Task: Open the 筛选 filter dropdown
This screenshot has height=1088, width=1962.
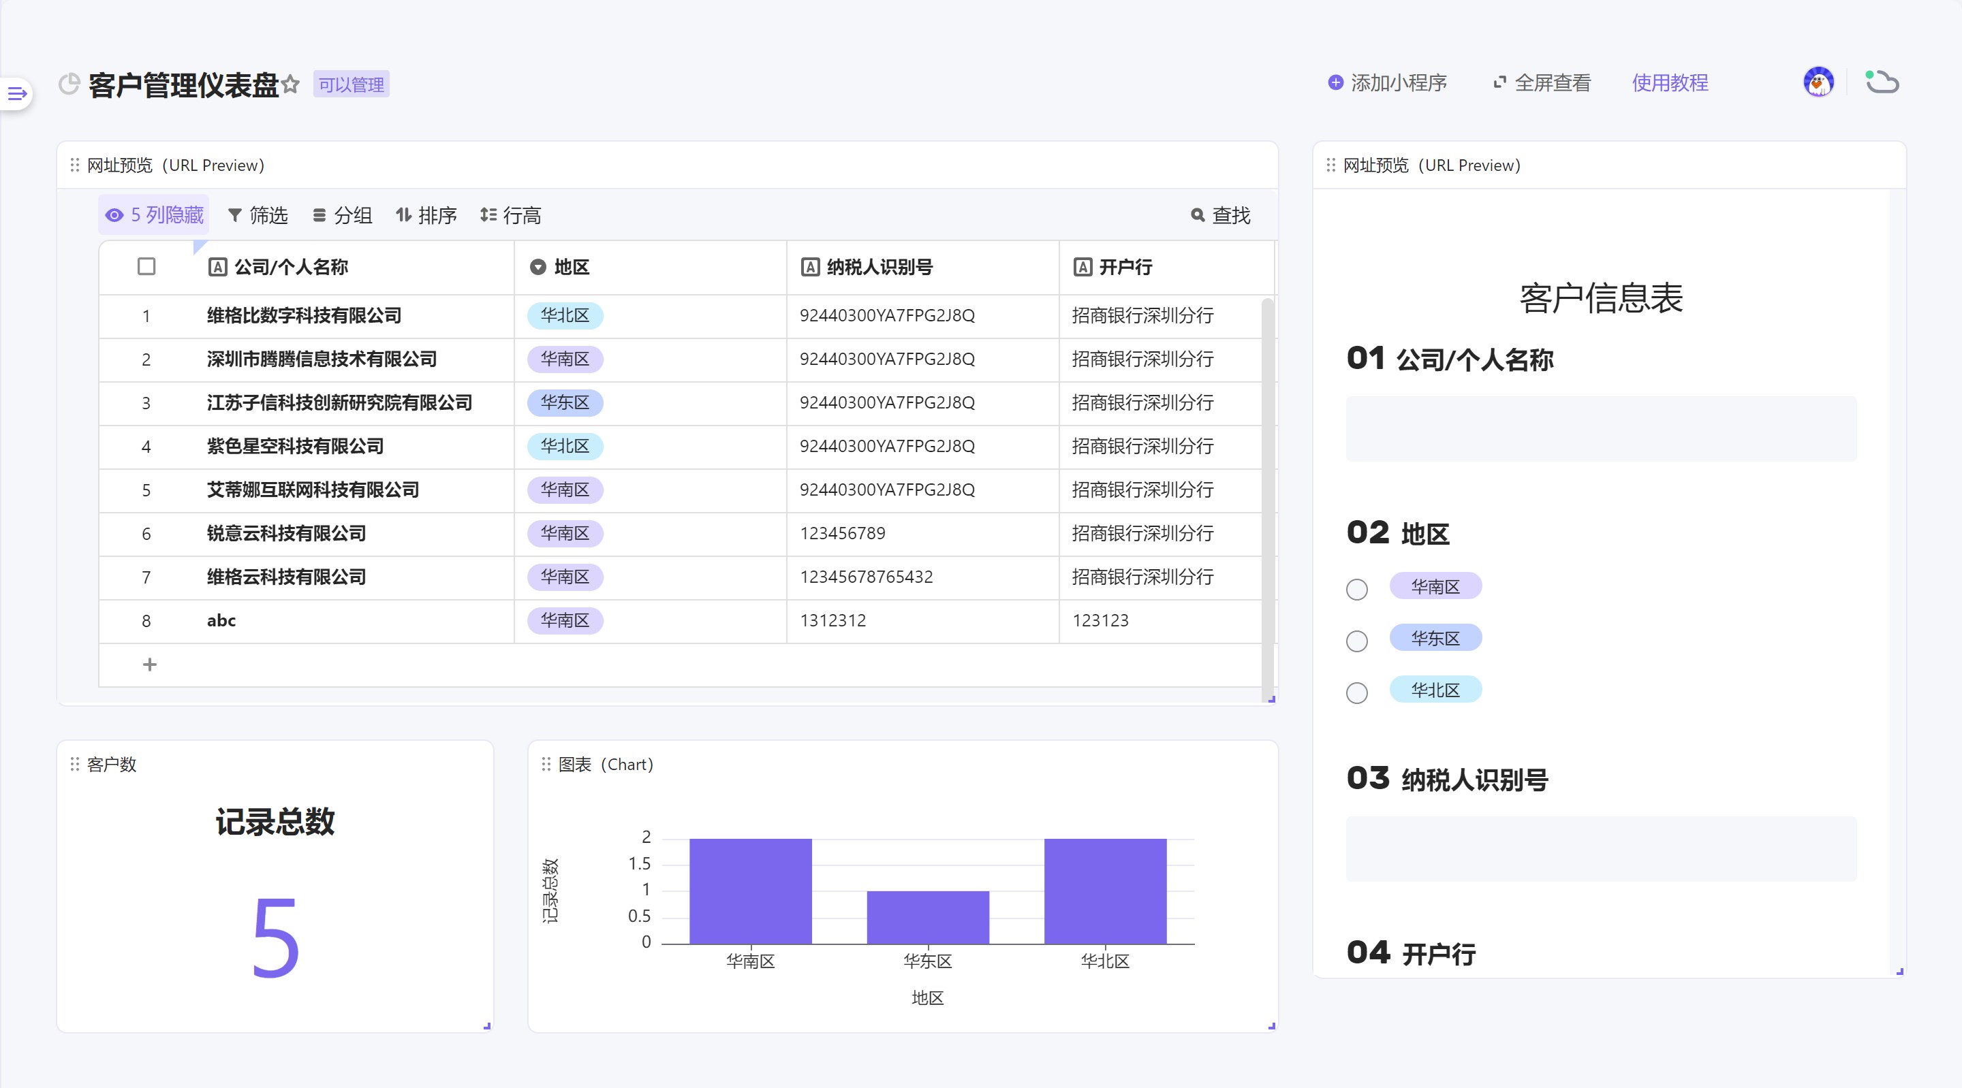Action: click(258, 215)
